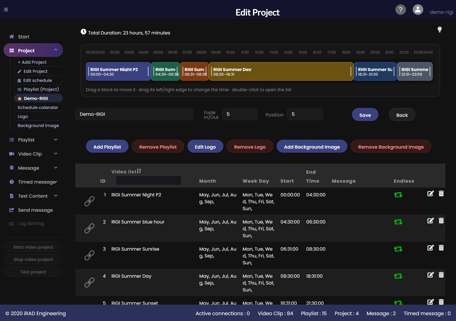
Task: Toggle endless loop for RIGI Summer Night P2
Action: [398, 195]
